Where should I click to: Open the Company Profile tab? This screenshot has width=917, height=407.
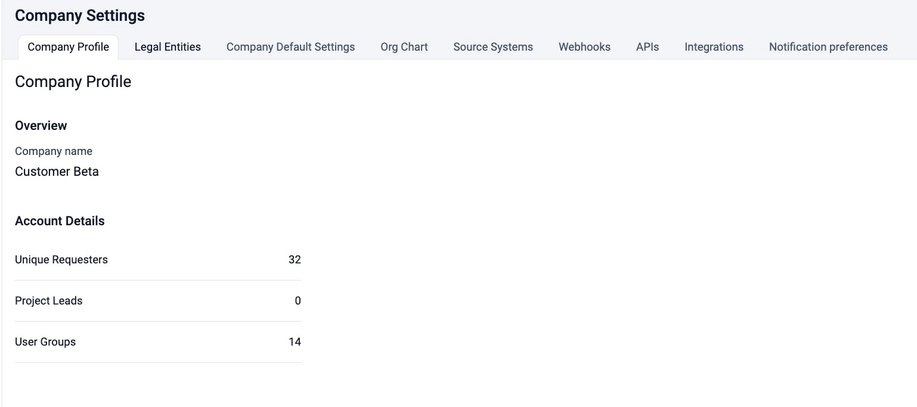point(68,47)
